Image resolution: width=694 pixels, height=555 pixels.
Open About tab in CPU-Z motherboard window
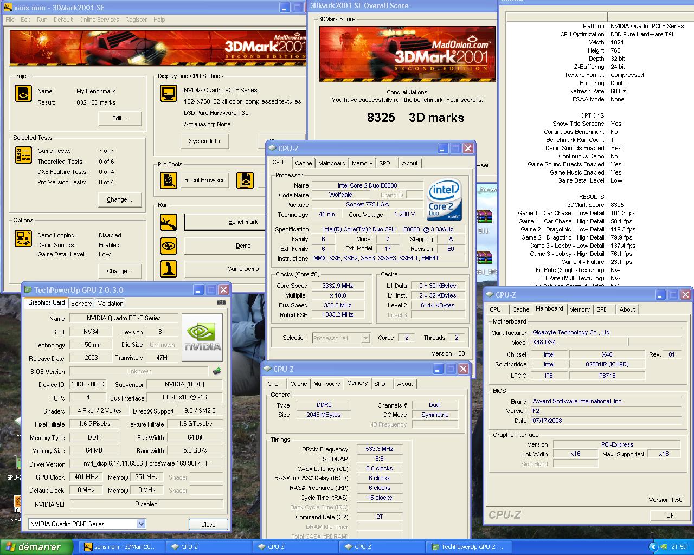627,309
